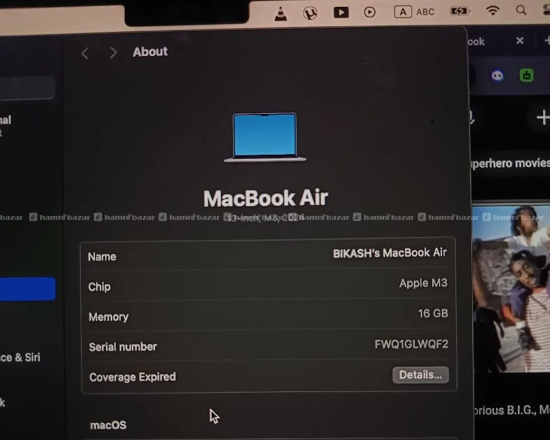Screen dimensions: 550x440
Task: Click the browser face mask extension icon
Action: pos(497,76)
